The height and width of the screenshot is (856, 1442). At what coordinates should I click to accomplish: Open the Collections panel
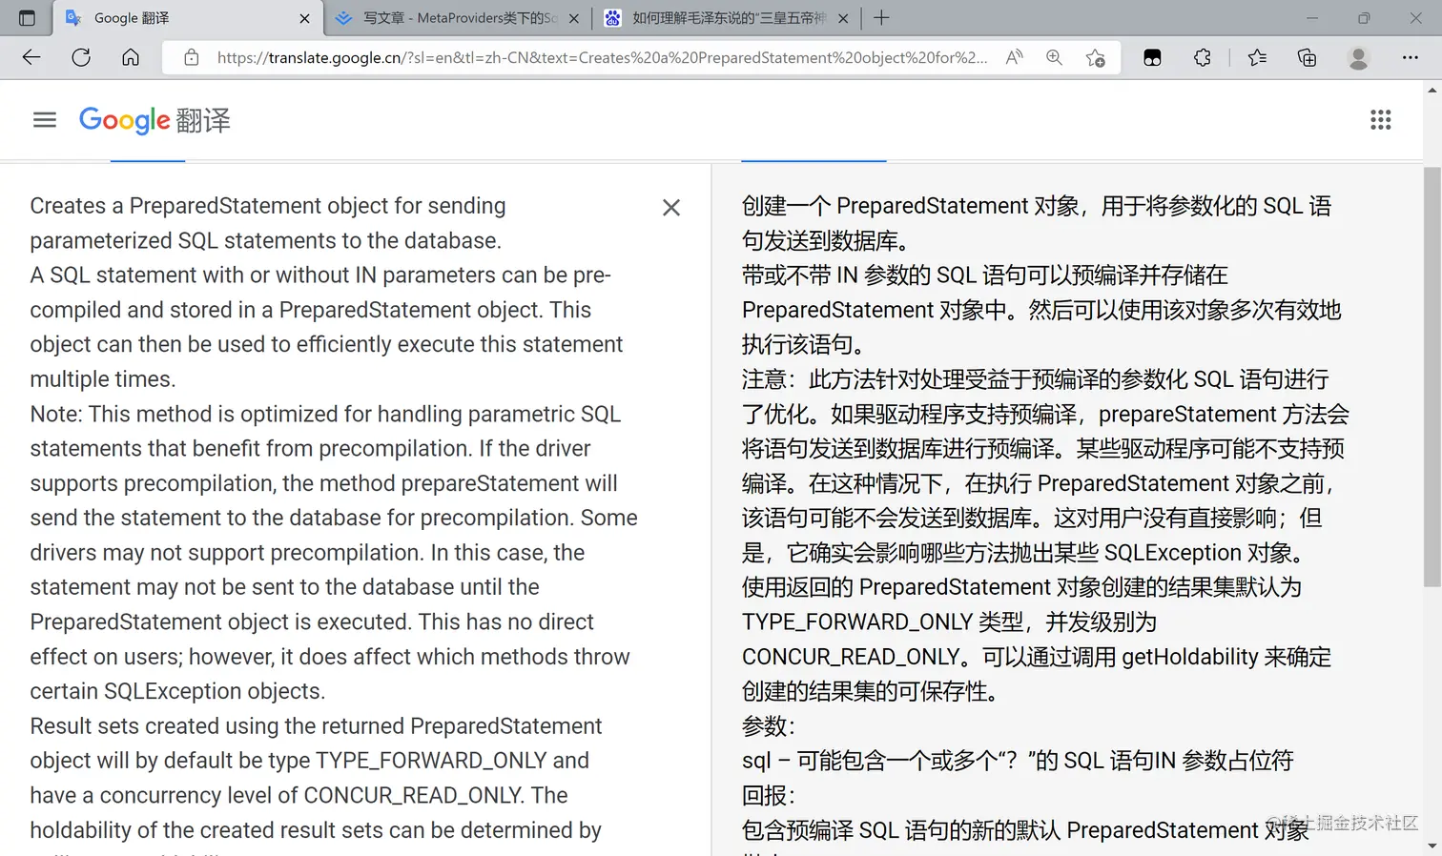1307,57
